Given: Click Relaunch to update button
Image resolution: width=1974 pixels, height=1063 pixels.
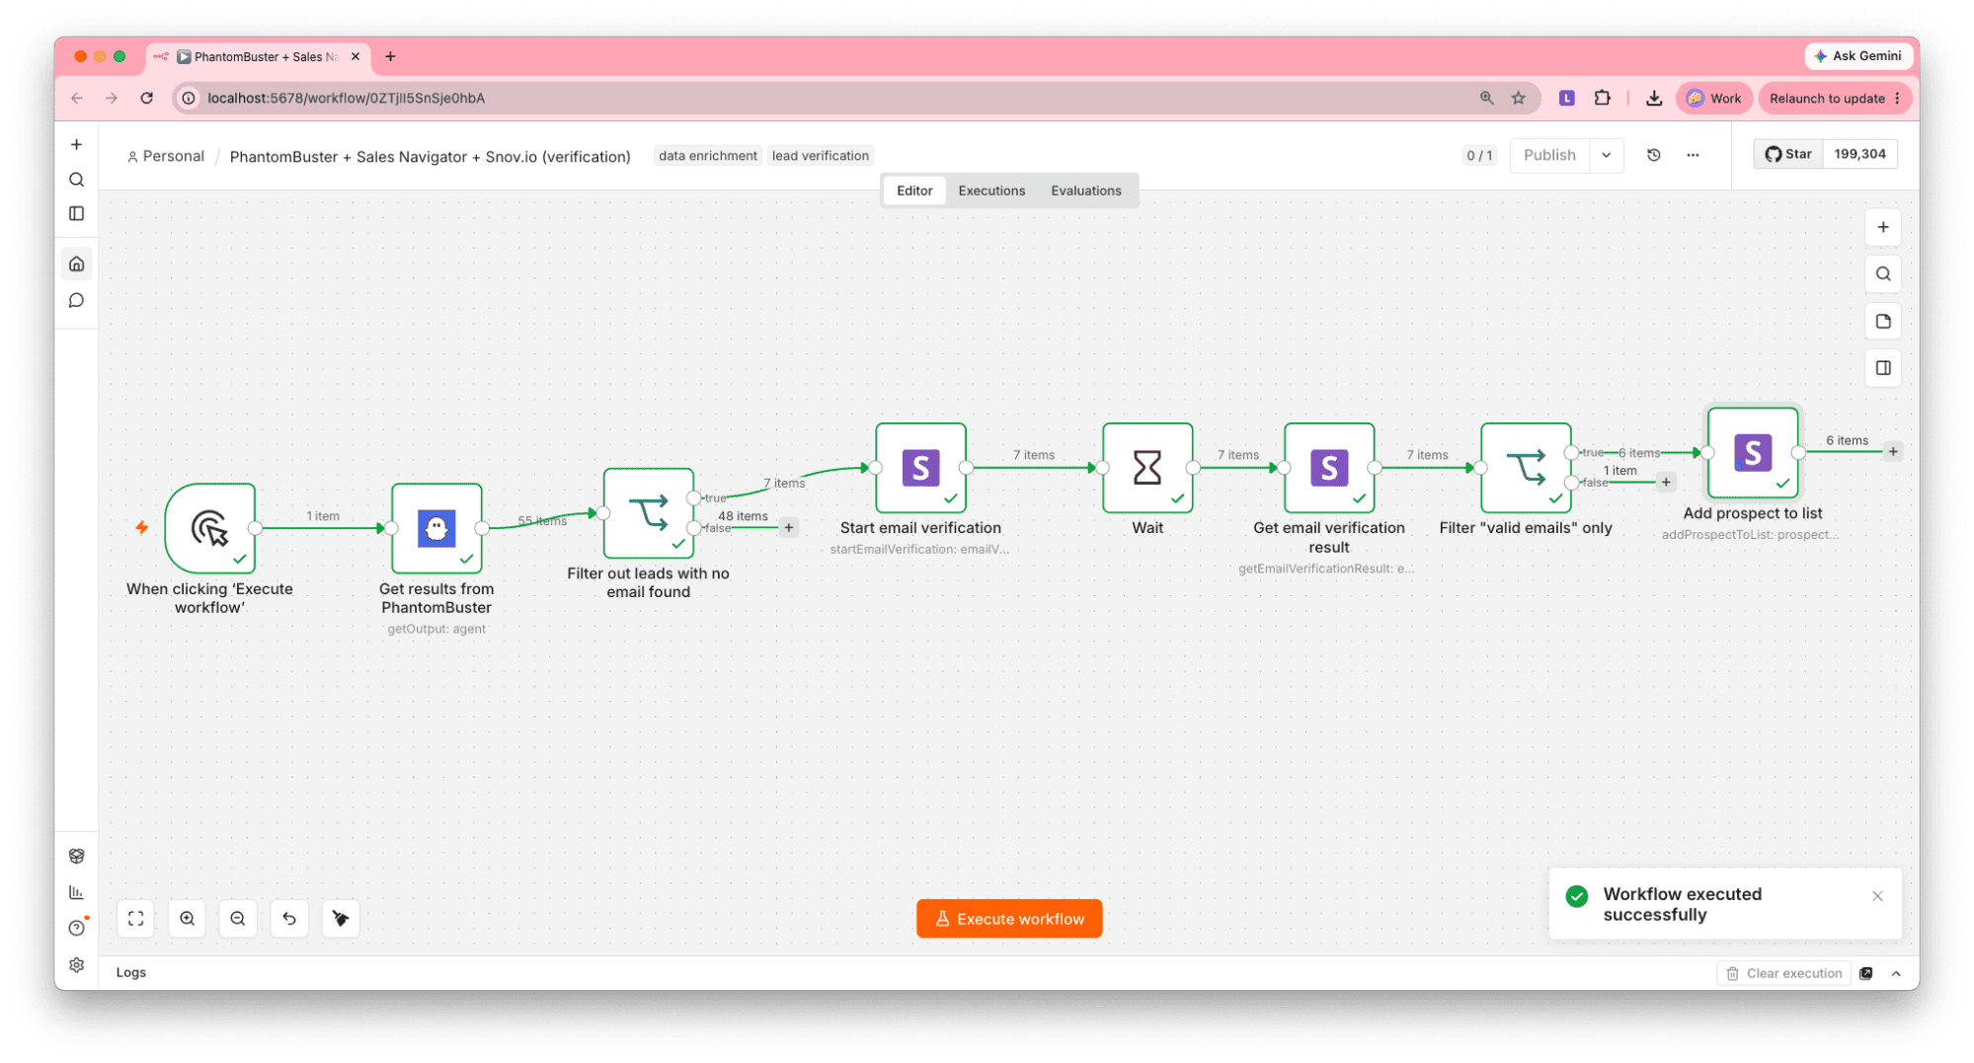Looking at the screenshot, I should point(1834,98).
